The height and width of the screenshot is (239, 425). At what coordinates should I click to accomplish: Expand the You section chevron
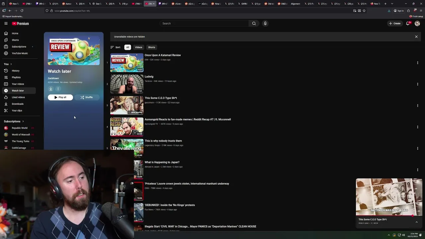[x=11, y=64]
